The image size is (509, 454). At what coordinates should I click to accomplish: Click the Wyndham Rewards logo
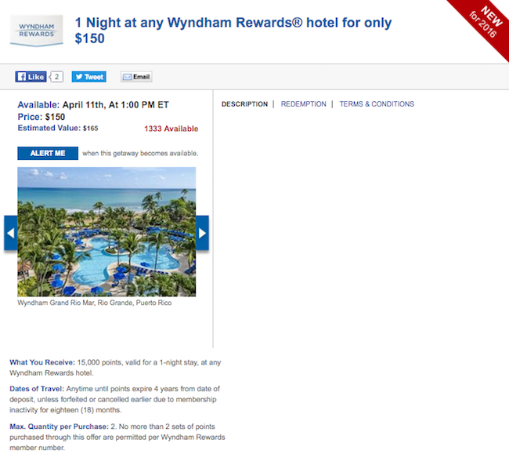click(x=36, y=31)
